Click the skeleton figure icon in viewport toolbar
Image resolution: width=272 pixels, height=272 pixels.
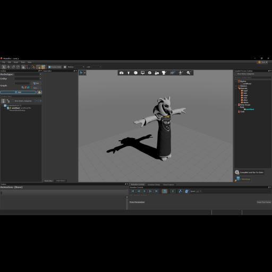pyautogui.click(x=181, y=73)
